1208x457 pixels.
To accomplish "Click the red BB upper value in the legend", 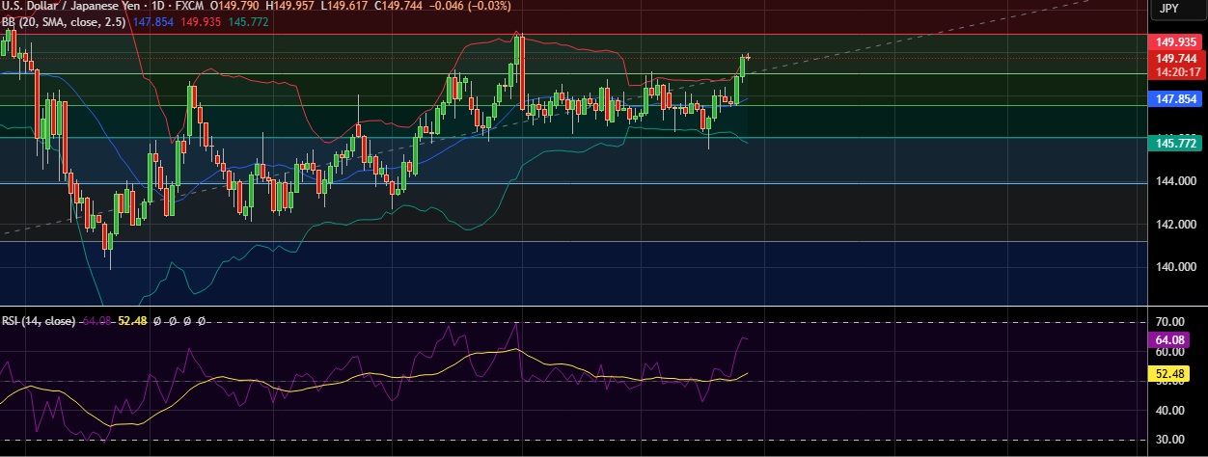I will (x=201, y=22).
